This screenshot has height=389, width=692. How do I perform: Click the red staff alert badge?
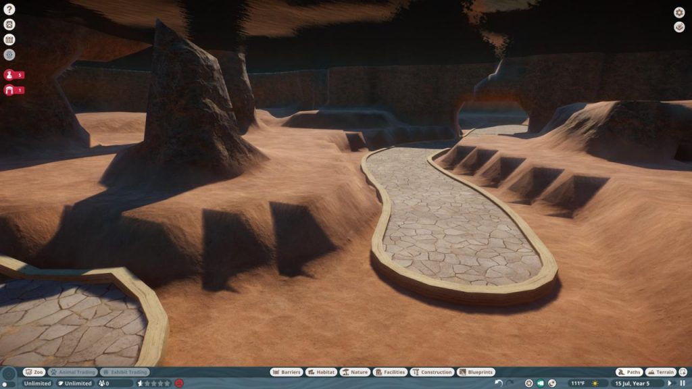point(14,74)
